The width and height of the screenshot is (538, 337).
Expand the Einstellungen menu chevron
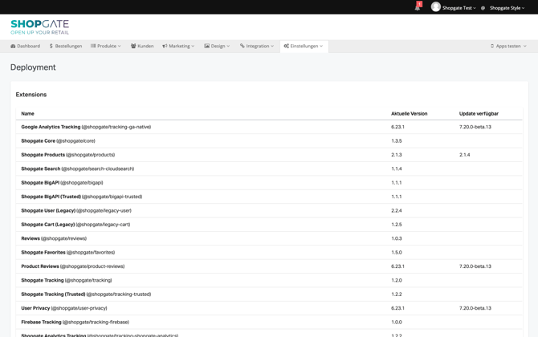click(x=321, y=47)
